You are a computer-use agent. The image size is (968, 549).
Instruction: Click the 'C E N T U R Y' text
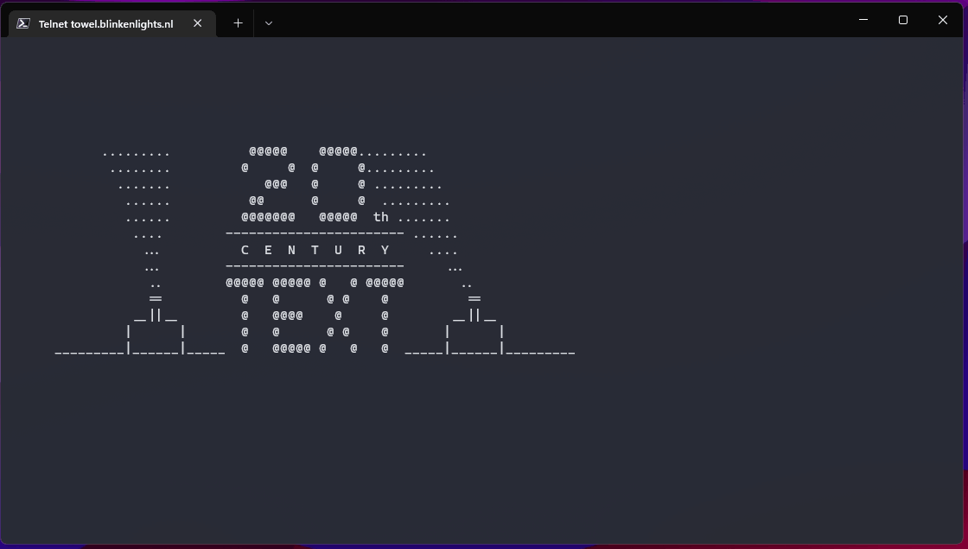315,250
